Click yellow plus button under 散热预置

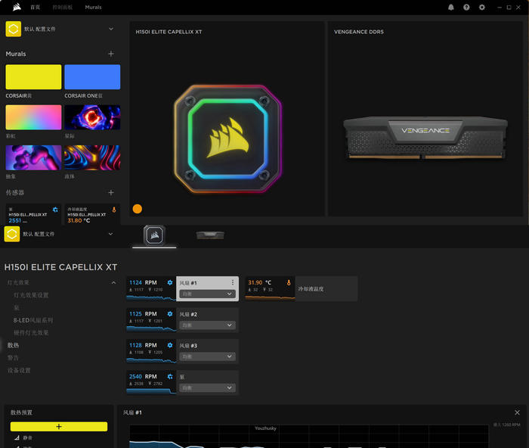point(59,427)
